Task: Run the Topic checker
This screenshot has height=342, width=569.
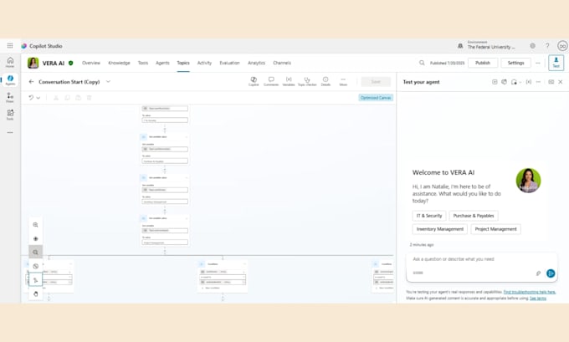Action: click(307, 81)
